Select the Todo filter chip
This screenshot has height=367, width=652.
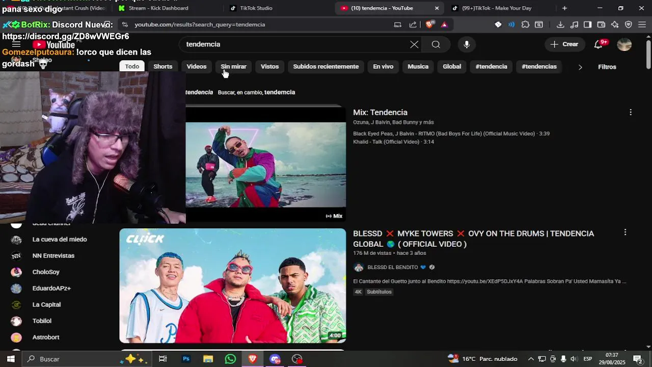132,67
